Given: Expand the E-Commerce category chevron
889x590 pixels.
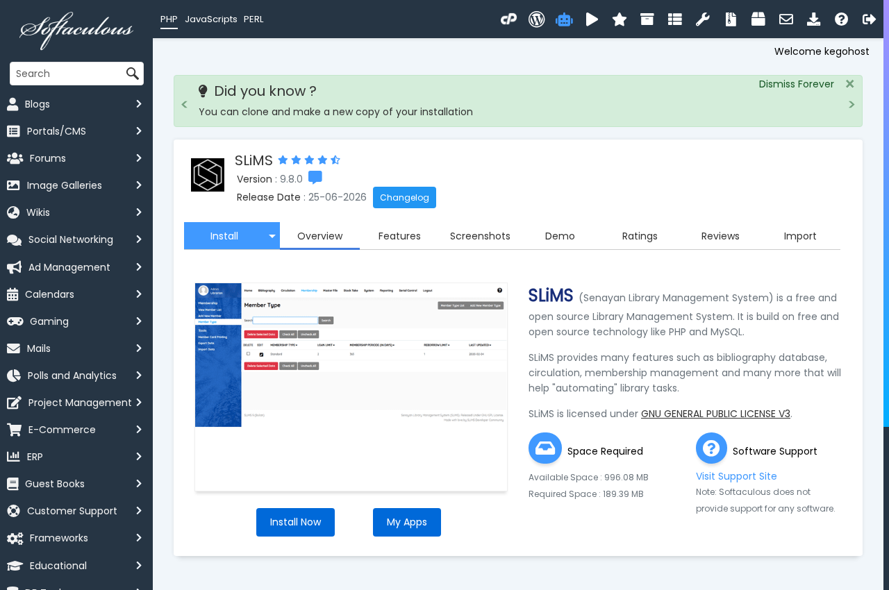Looking at the screenshot, I should pyautogui.click(x=139, y=430).
